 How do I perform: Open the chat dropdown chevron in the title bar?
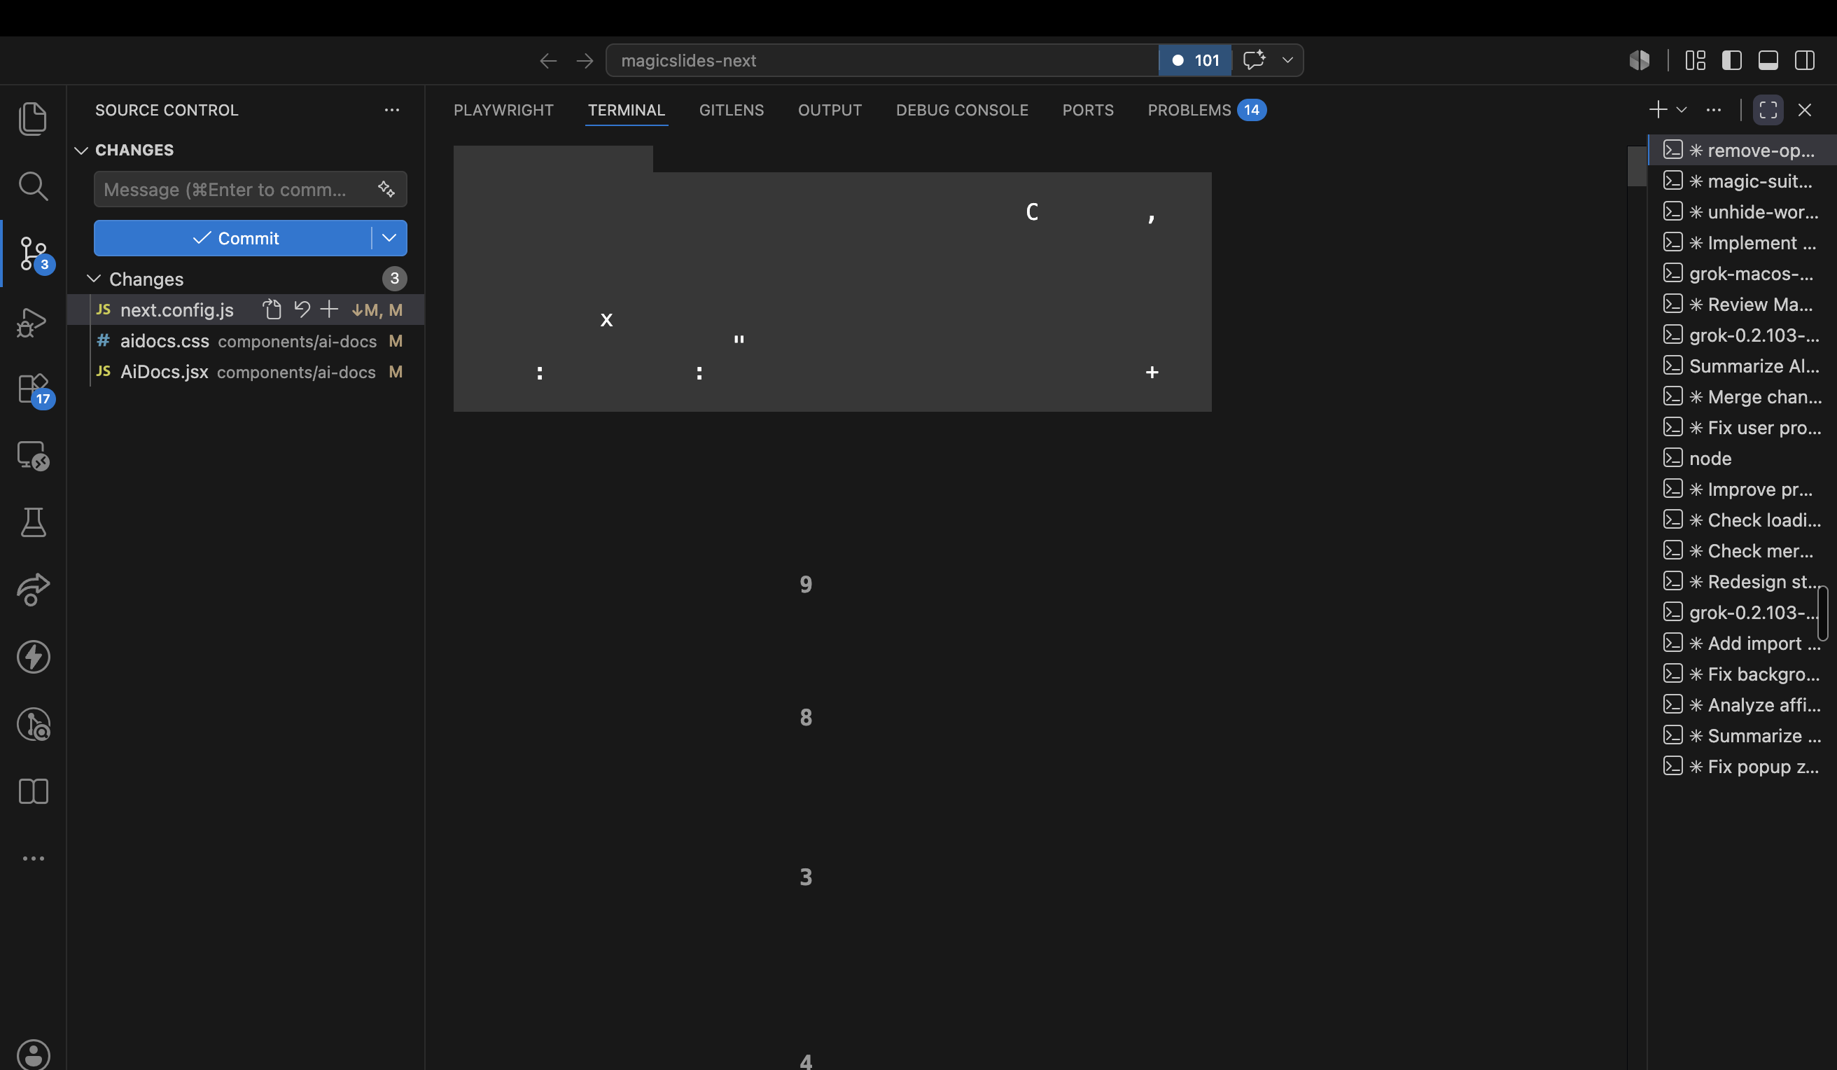pos(1287,60)
